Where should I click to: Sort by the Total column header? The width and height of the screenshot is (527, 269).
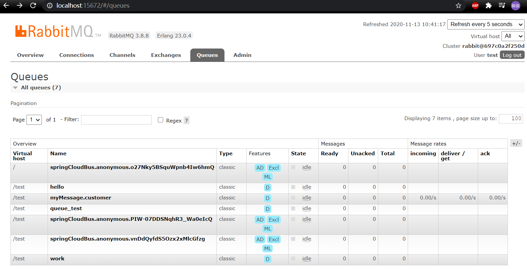point(388,154)
